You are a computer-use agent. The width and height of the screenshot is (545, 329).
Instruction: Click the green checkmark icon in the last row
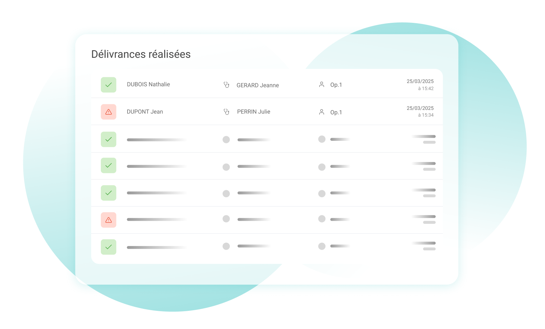click(108, 247)
